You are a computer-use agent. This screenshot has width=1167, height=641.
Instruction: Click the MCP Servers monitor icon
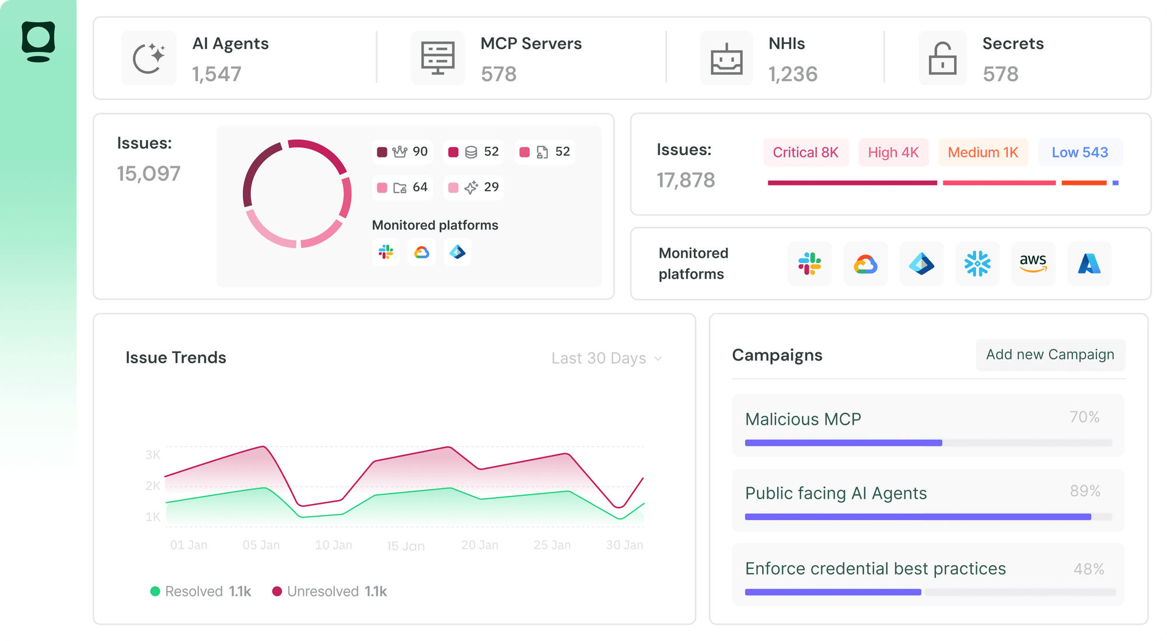(438, 58)
